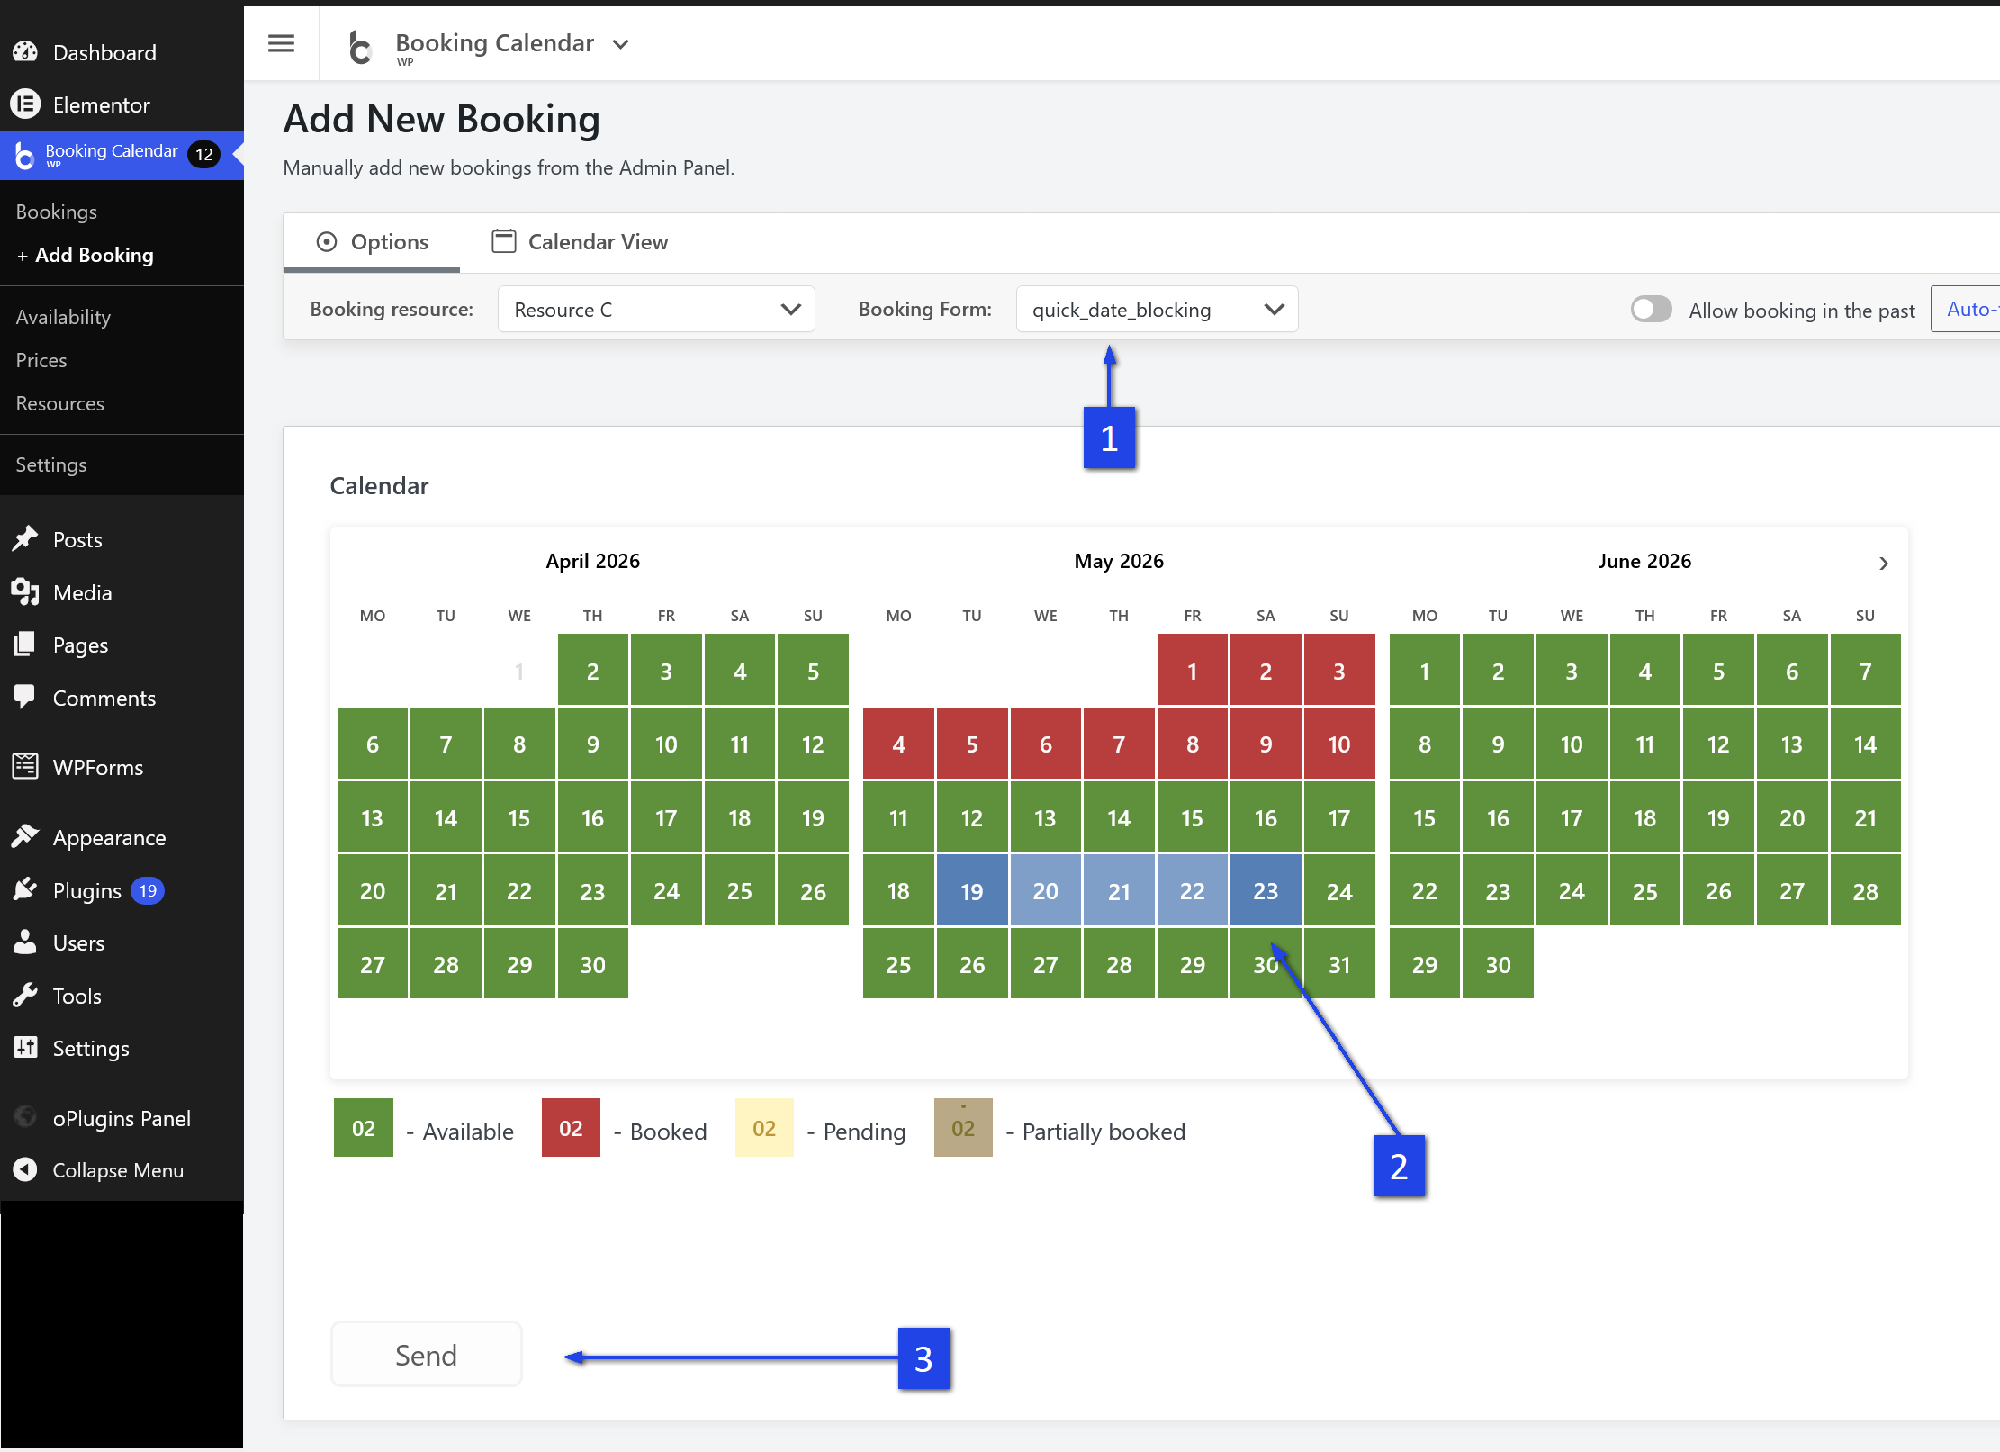Enable Allow booking in the past
Viewport: 2000px width, 1452px height.
point(1651,310)
